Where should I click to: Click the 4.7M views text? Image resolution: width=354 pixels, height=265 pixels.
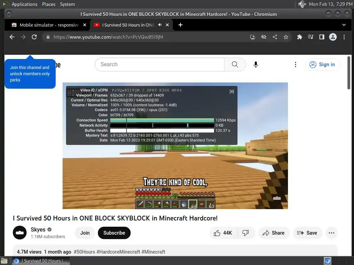(29, 252)
